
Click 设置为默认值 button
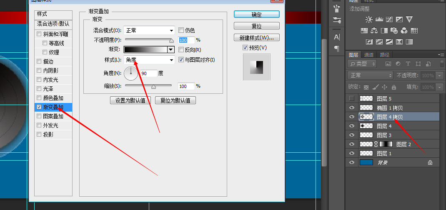(x=130, y=100)
